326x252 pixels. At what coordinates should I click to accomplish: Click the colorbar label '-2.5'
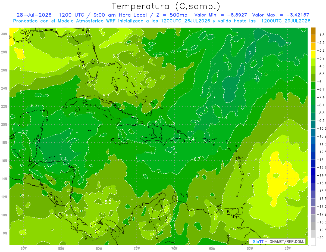(321, 43)
